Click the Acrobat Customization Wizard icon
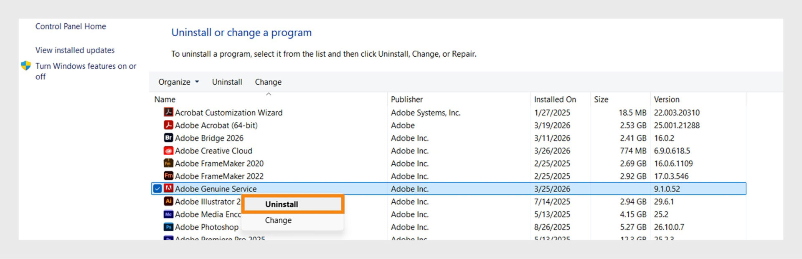The width and height of the screenshot is (802, 259). coord(168,112)
